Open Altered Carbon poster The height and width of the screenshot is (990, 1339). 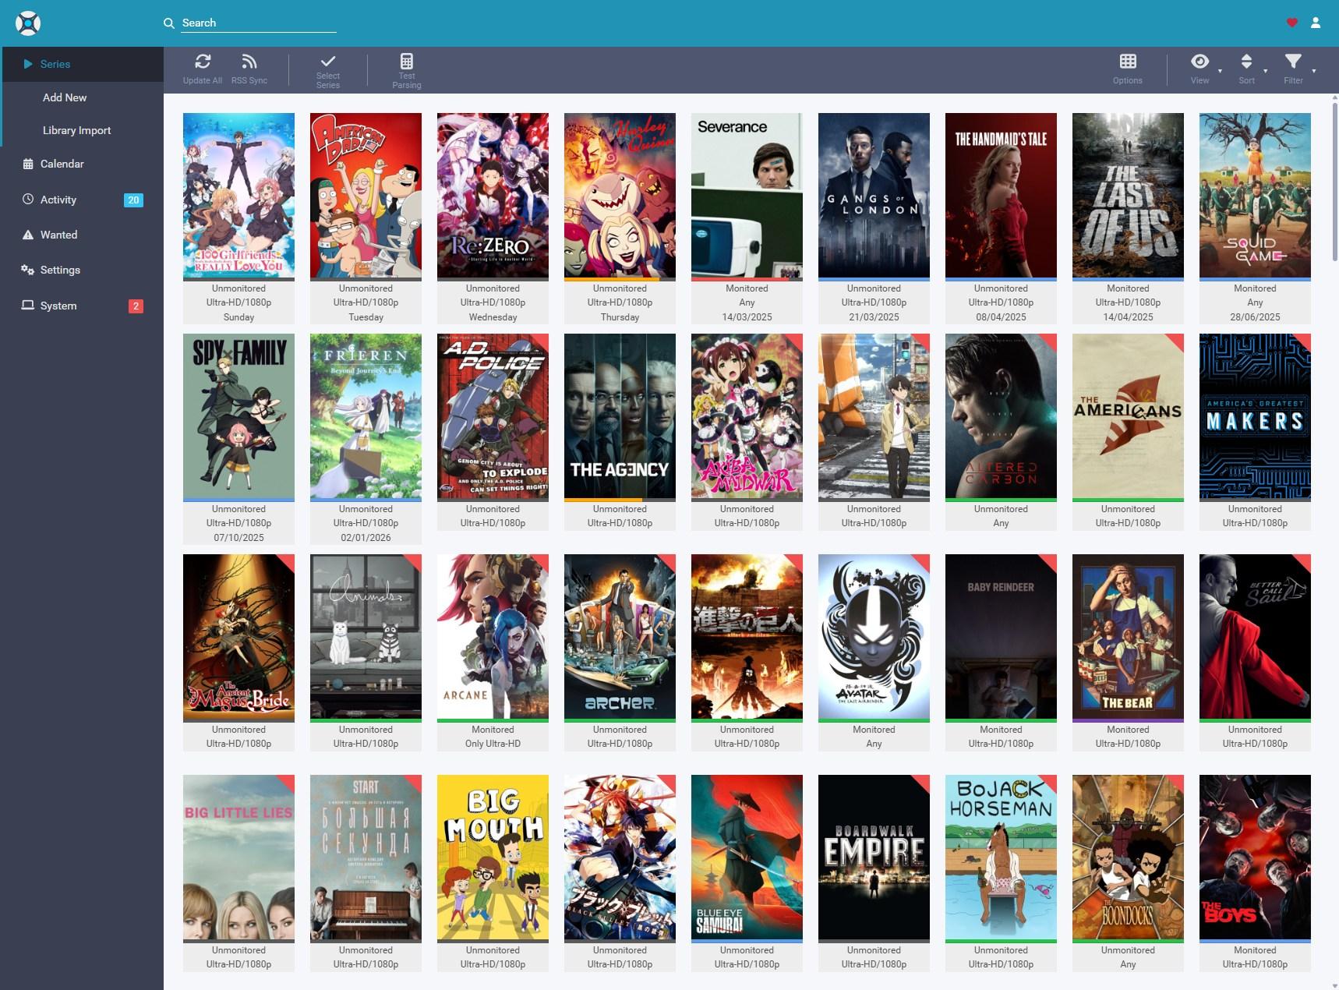pyautogui.click(x=1001, y=415)
